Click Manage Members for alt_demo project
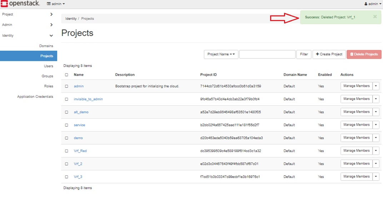The image size is (383, 202). click(x=356, y=112)
